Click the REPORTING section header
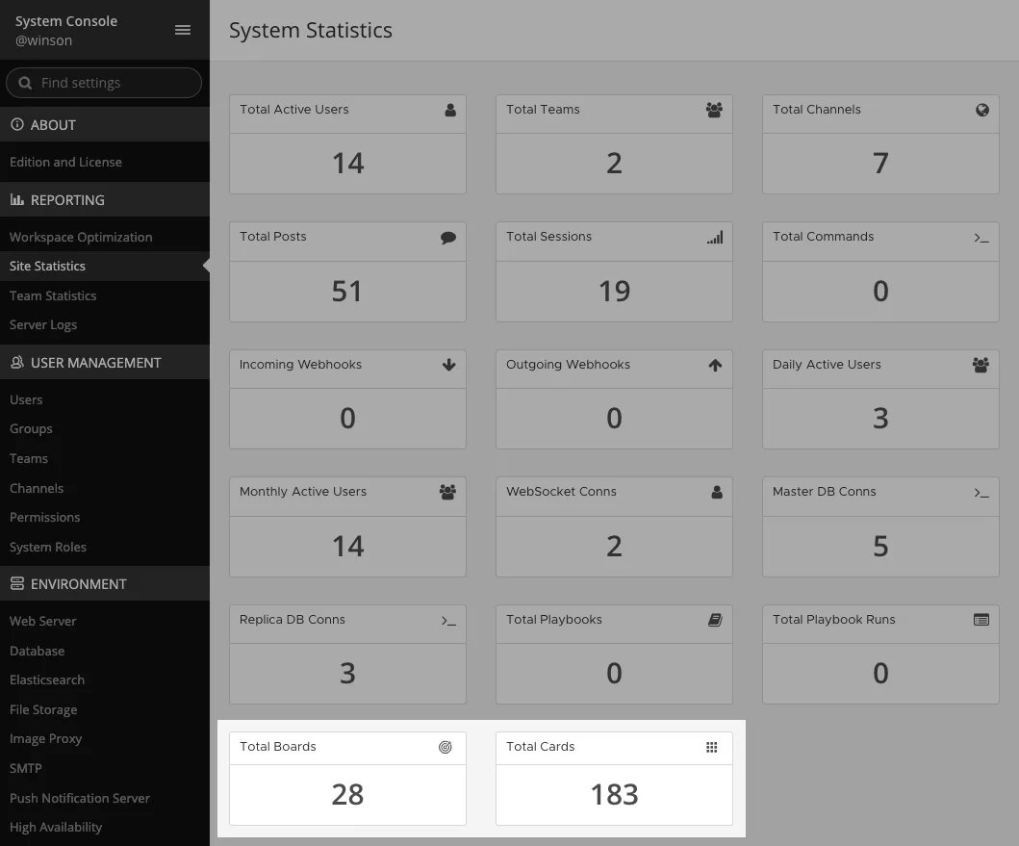The width and height of the screenshot is (1019, 846). 105,199
